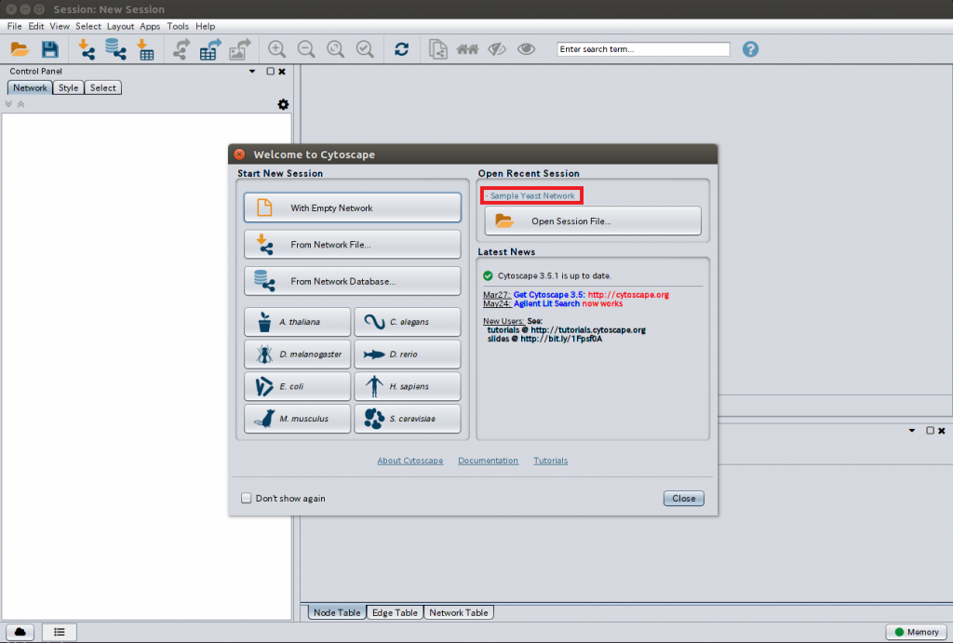
Task: Start session With Empty Network
Action: coord(353,208)
